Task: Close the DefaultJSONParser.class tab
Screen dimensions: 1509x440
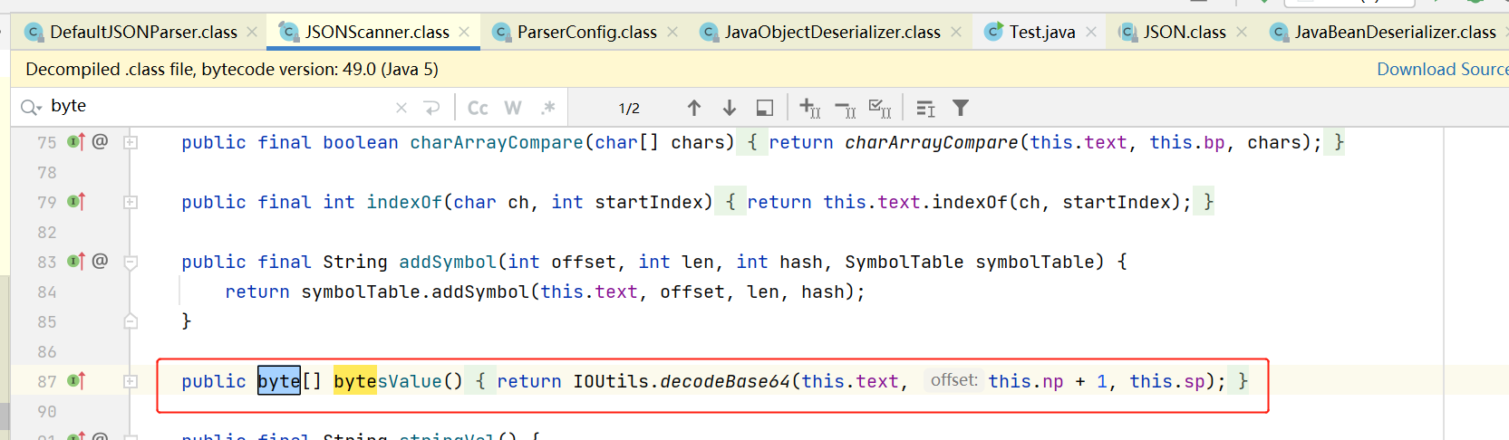Action: 252,32
